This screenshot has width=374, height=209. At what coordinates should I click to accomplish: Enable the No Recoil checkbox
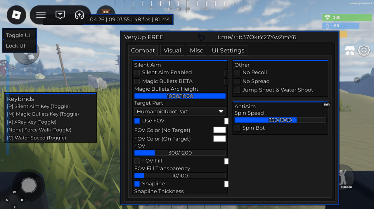pos(237,73)
